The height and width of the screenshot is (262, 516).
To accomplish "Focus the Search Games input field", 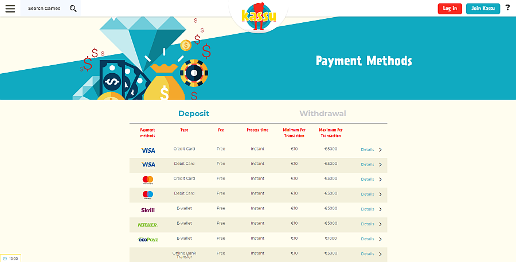I will coord(44,9).
